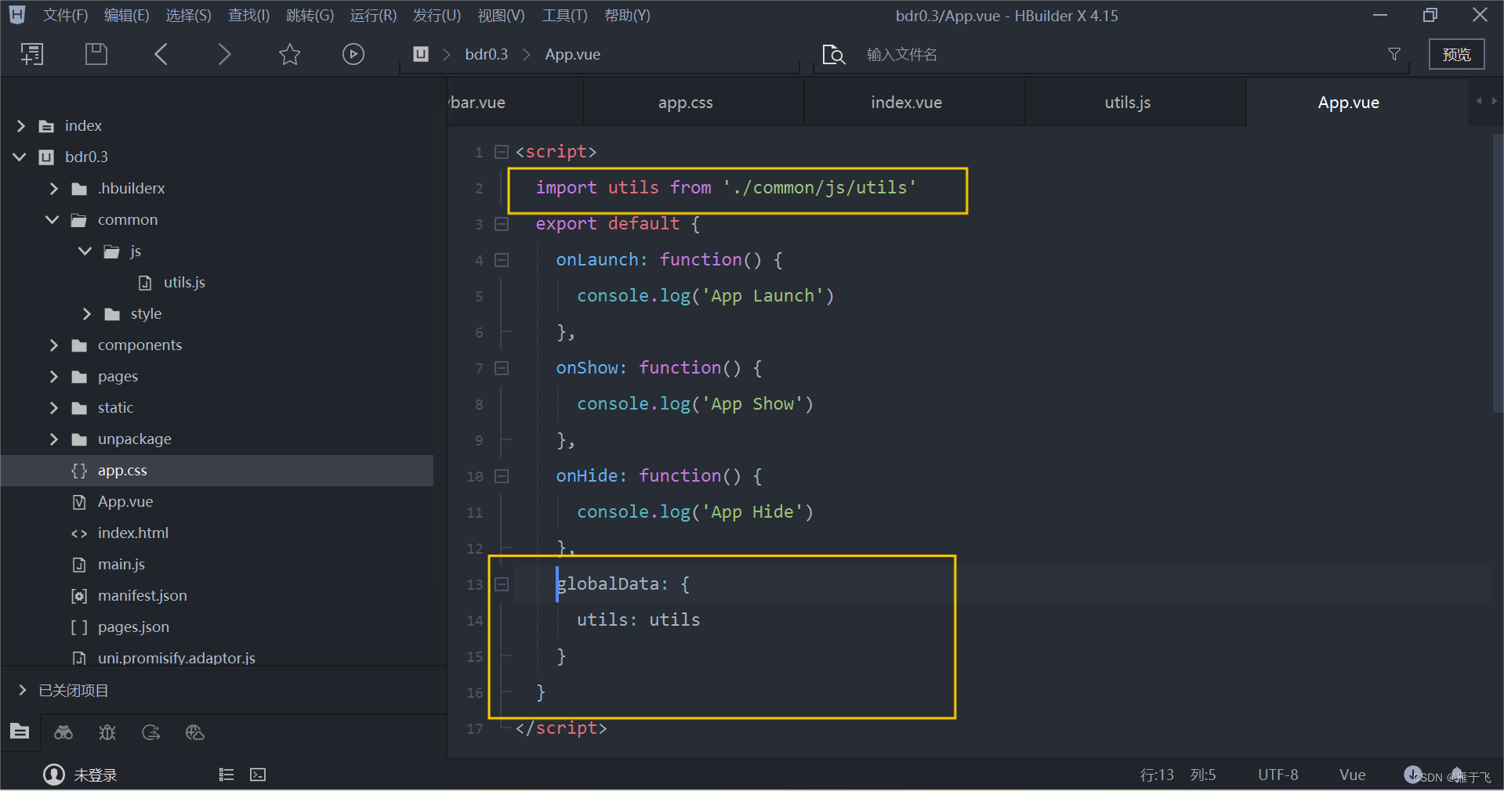
Task: Click the binoculars search icon
Action: point(63,732)
